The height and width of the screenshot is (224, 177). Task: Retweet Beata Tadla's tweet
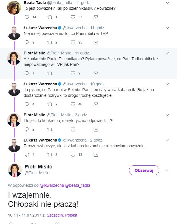point(50,17)
